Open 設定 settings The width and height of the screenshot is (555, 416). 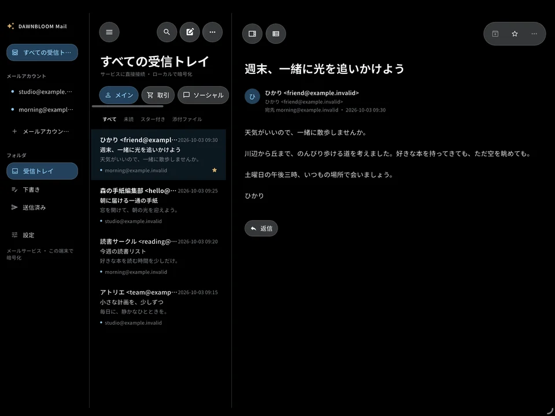click(42, 235)
